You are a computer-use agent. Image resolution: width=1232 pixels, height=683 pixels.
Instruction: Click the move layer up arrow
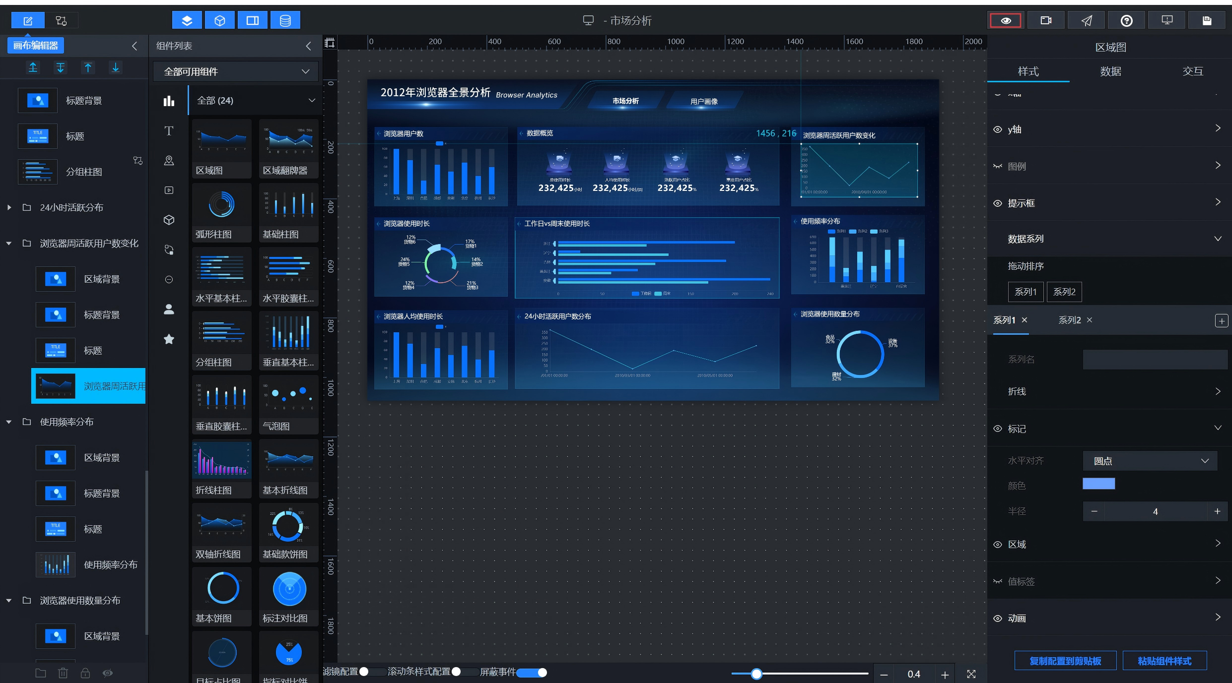[x=88, y=67]
